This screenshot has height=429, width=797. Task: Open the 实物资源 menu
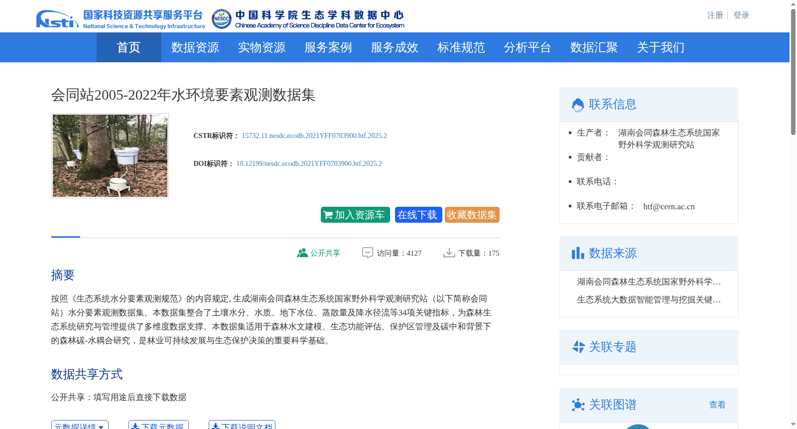(x=262, y=47)
